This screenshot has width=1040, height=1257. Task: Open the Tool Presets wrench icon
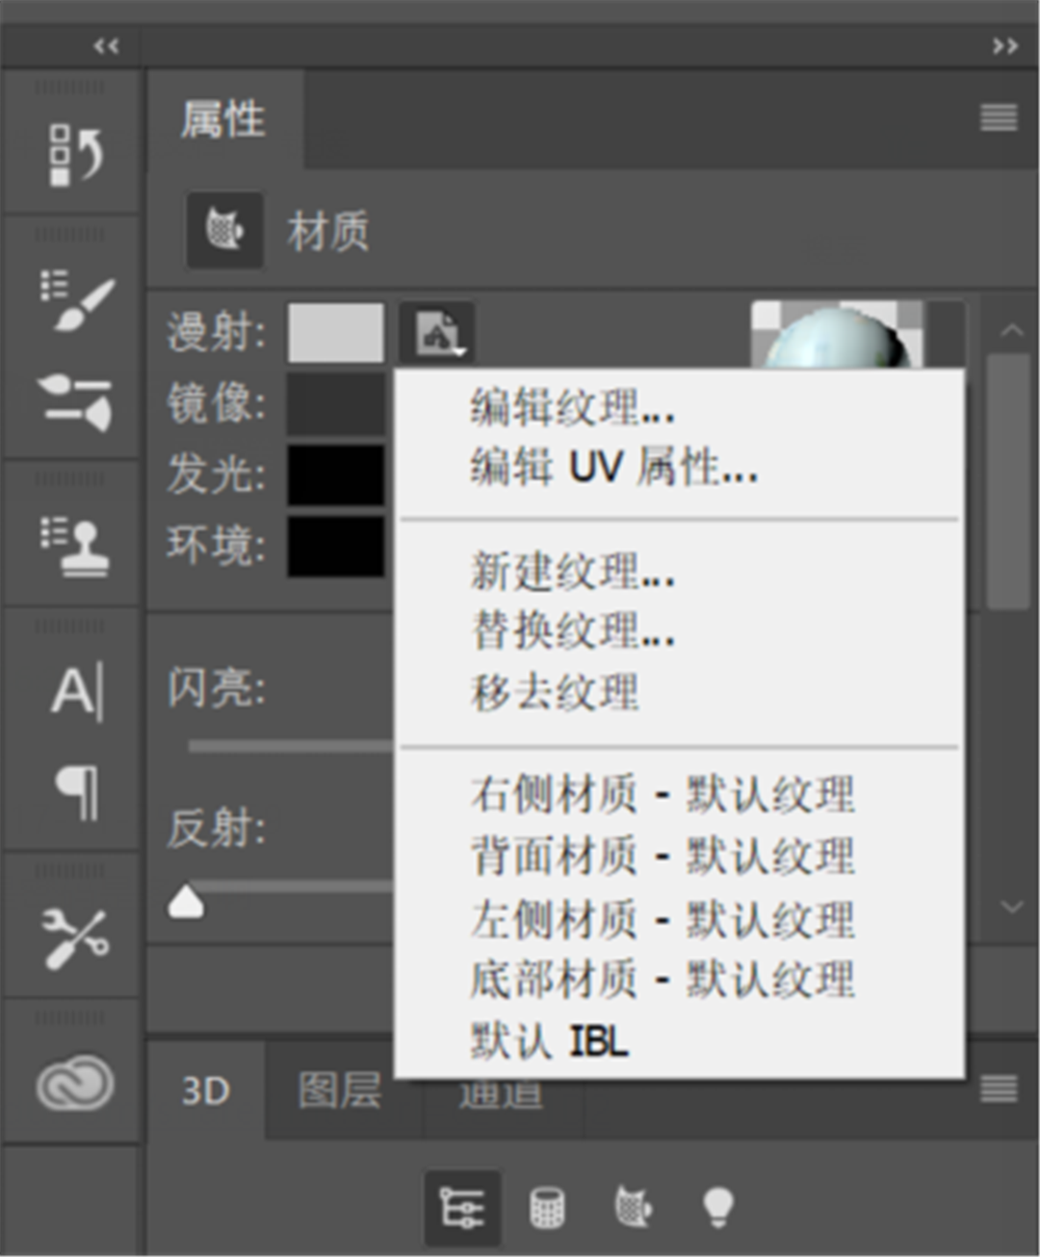(74, 936)
